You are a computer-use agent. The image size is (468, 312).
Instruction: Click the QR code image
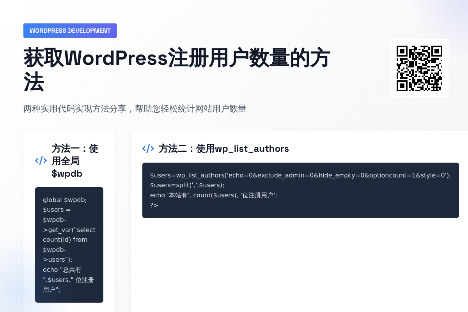click(419, 68)
